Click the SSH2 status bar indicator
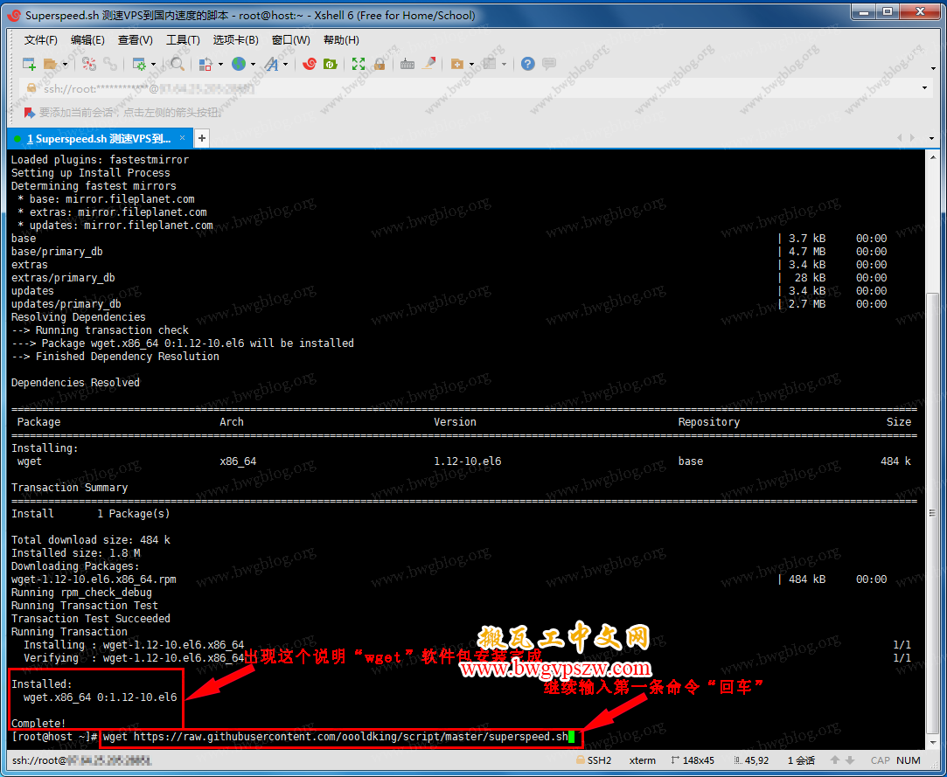This screenshot has height=777, width=947. 595,760
